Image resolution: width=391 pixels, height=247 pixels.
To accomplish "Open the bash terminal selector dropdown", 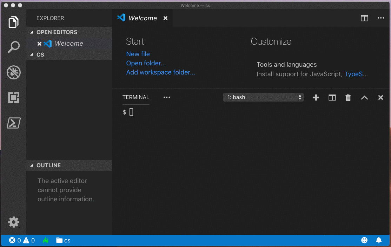I will click(263, 97).
